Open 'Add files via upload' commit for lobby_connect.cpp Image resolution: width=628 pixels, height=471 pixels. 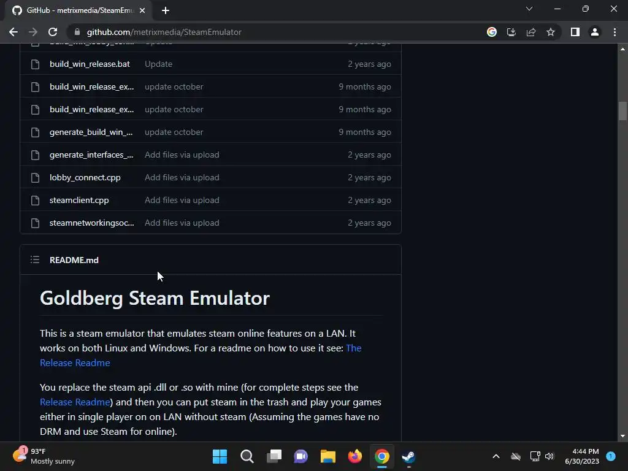tap(182, 177)
